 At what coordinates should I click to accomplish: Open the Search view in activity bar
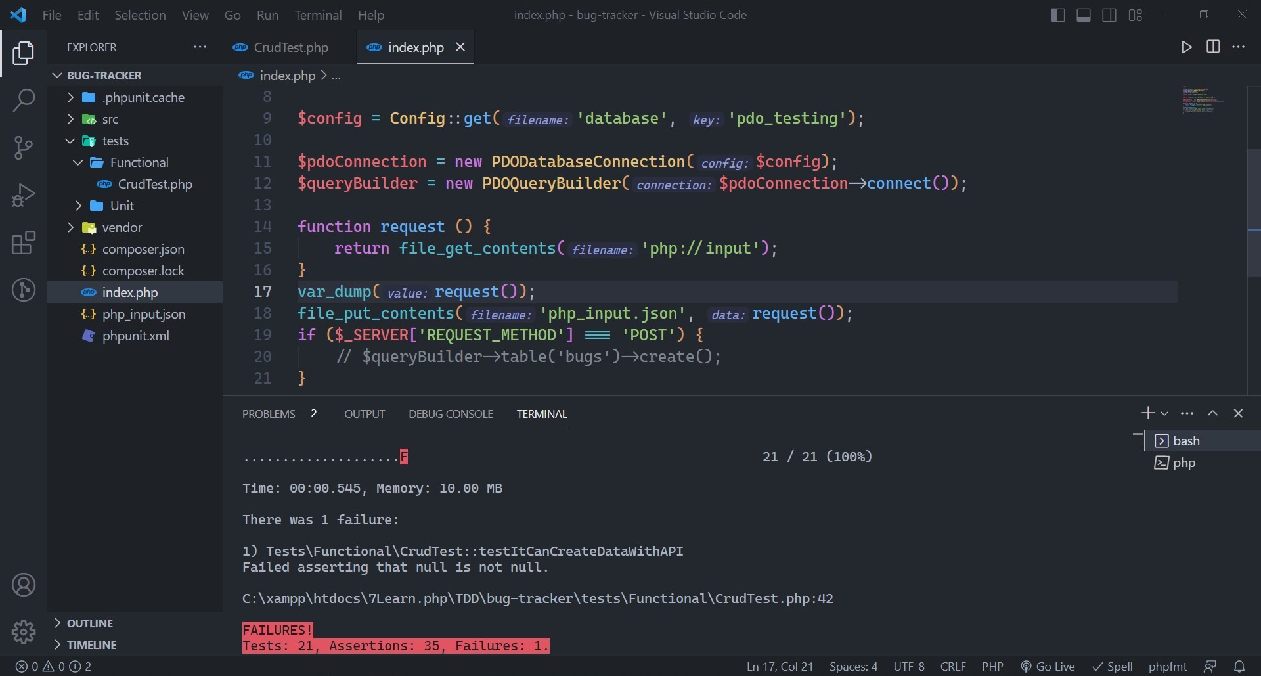click(x=24, y=101)
